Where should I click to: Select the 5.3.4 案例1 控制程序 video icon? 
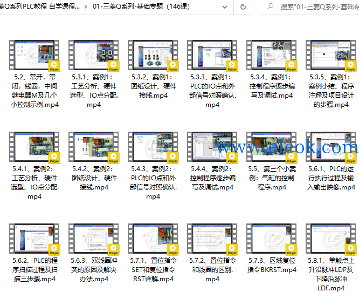pos(272,55)
